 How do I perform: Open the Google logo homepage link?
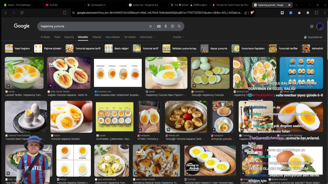22,26
